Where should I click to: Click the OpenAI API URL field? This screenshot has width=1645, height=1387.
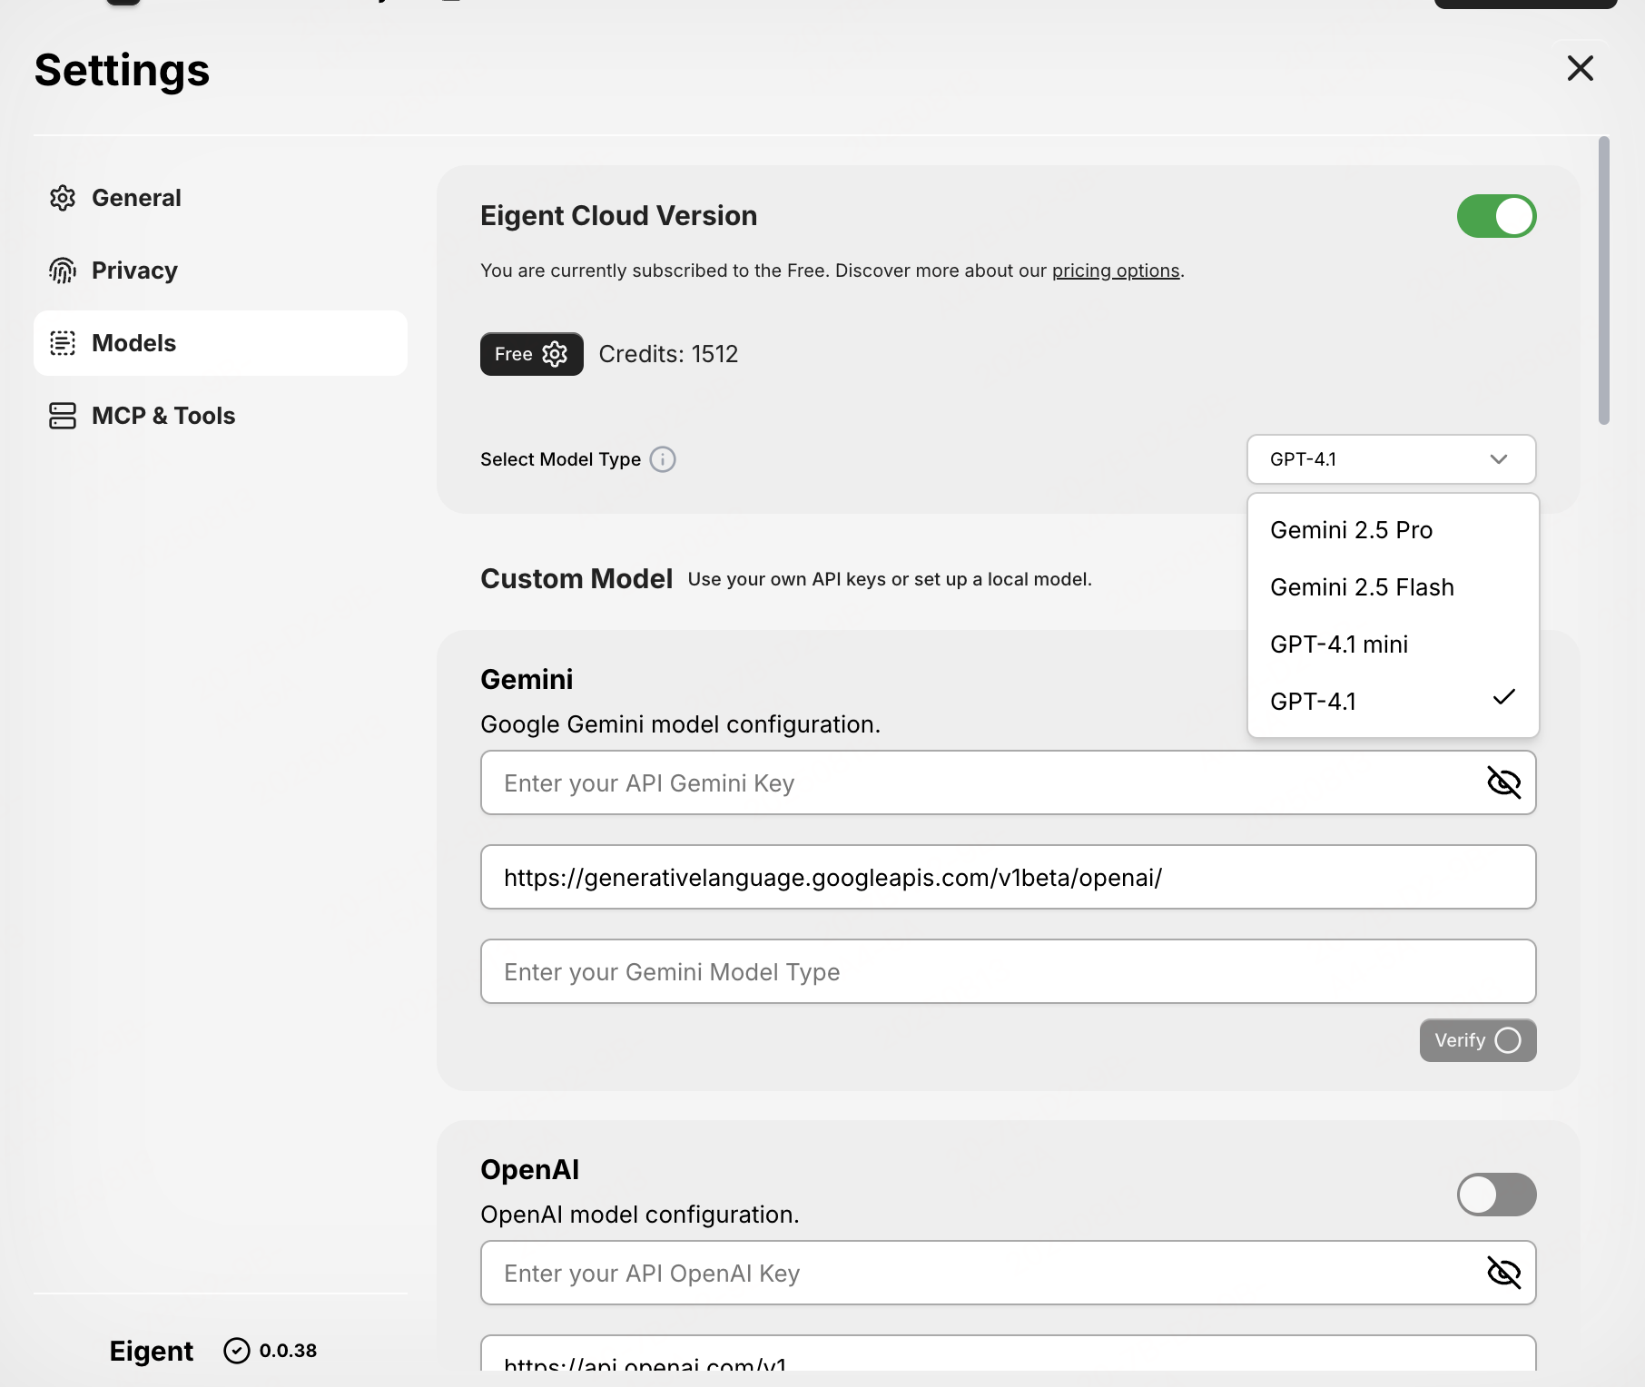[1008, 1354]
